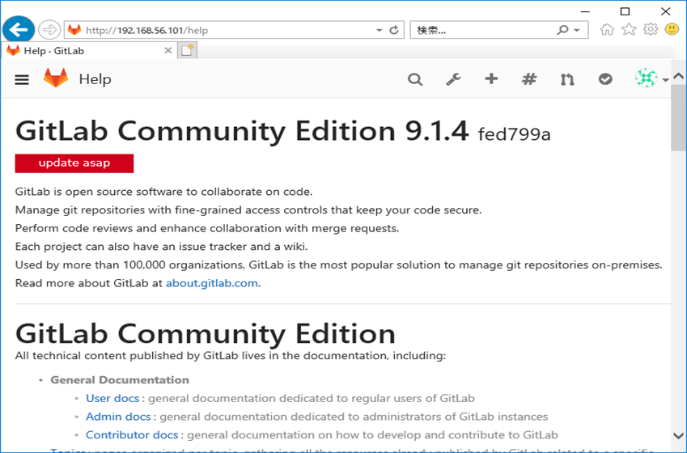Click the GitLab fox logo
The image size is (687, 453).
pos(56,78)
